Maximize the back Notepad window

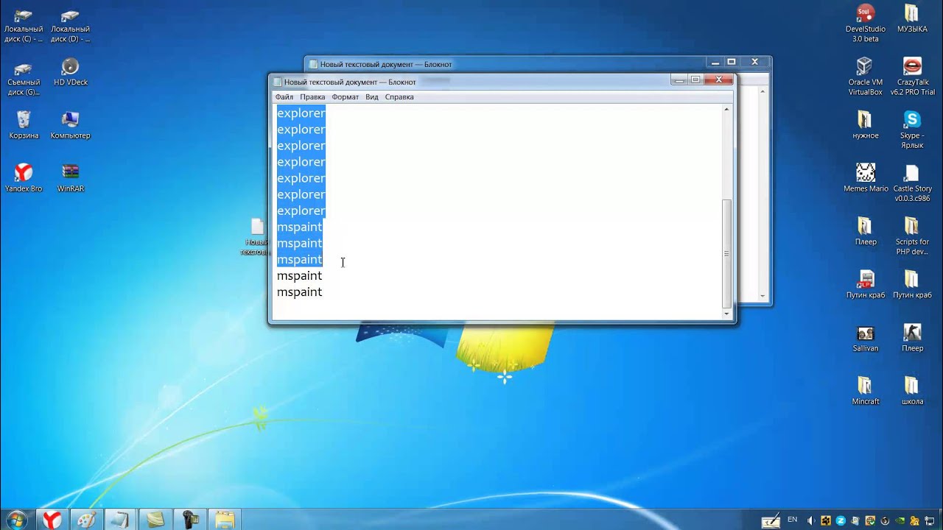tap(732, 63)
